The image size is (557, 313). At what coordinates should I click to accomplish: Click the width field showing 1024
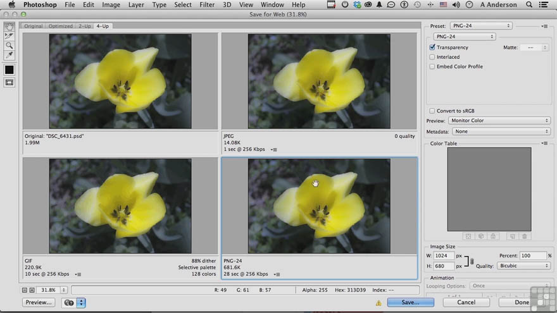point(444,255)
